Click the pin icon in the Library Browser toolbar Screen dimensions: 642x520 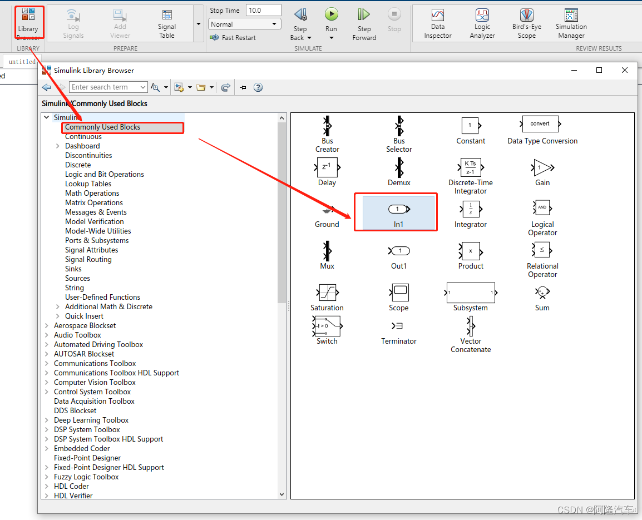coord(243,87)
